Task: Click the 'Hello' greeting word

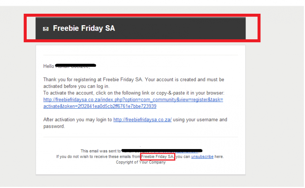Action: click(49, 66)
